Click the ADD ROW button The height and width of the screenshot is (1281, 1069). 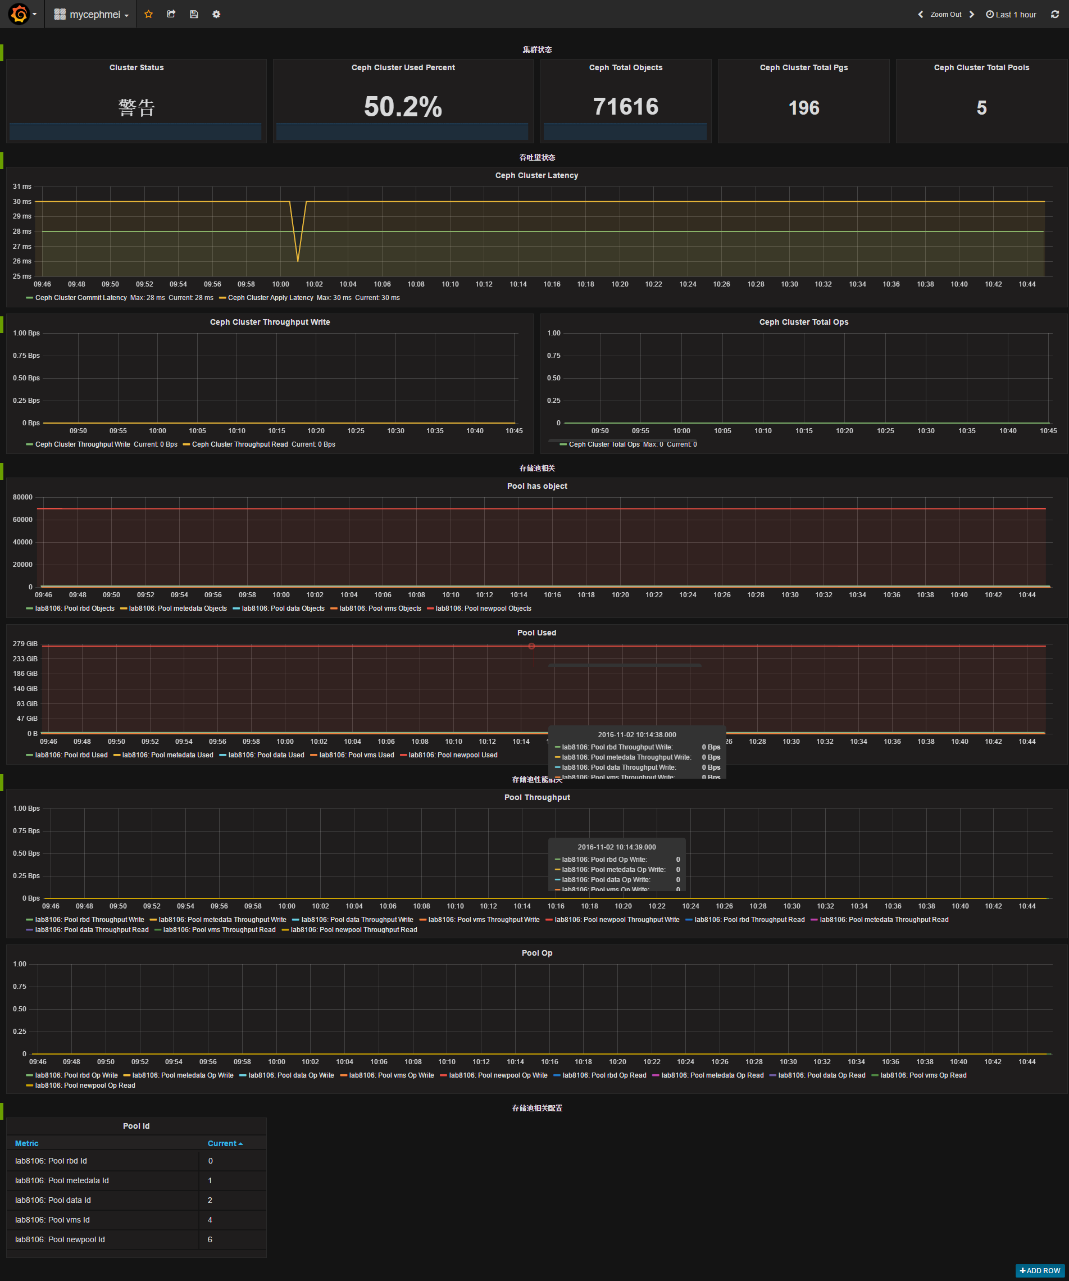[x=1040, y=1271]
